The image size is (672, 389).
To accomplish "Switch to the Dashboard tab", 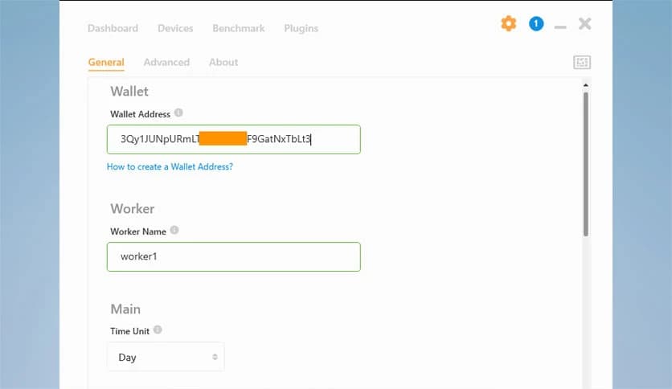I will pyautogui.click(x=113, y=28).
